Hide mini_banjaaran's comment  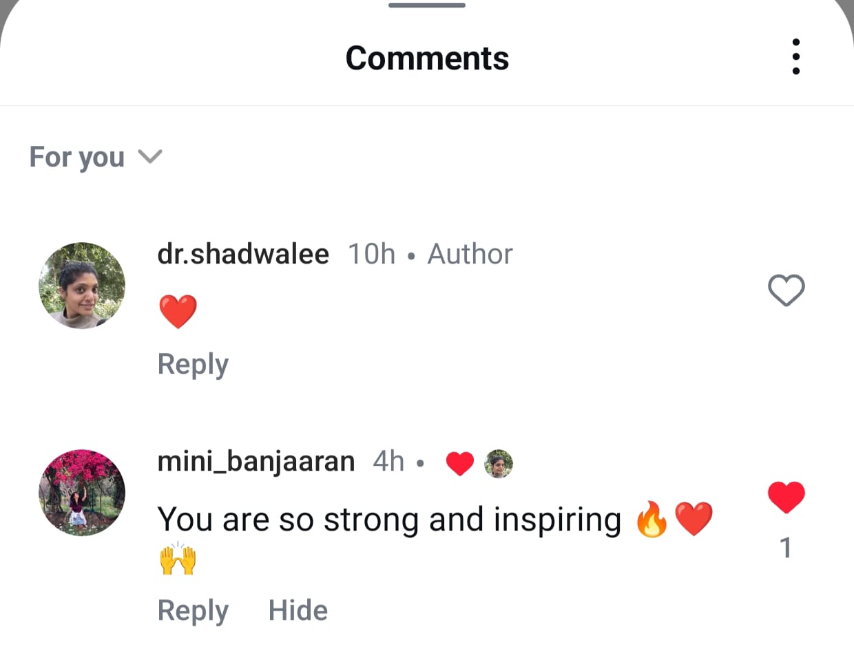click(298, 610)
